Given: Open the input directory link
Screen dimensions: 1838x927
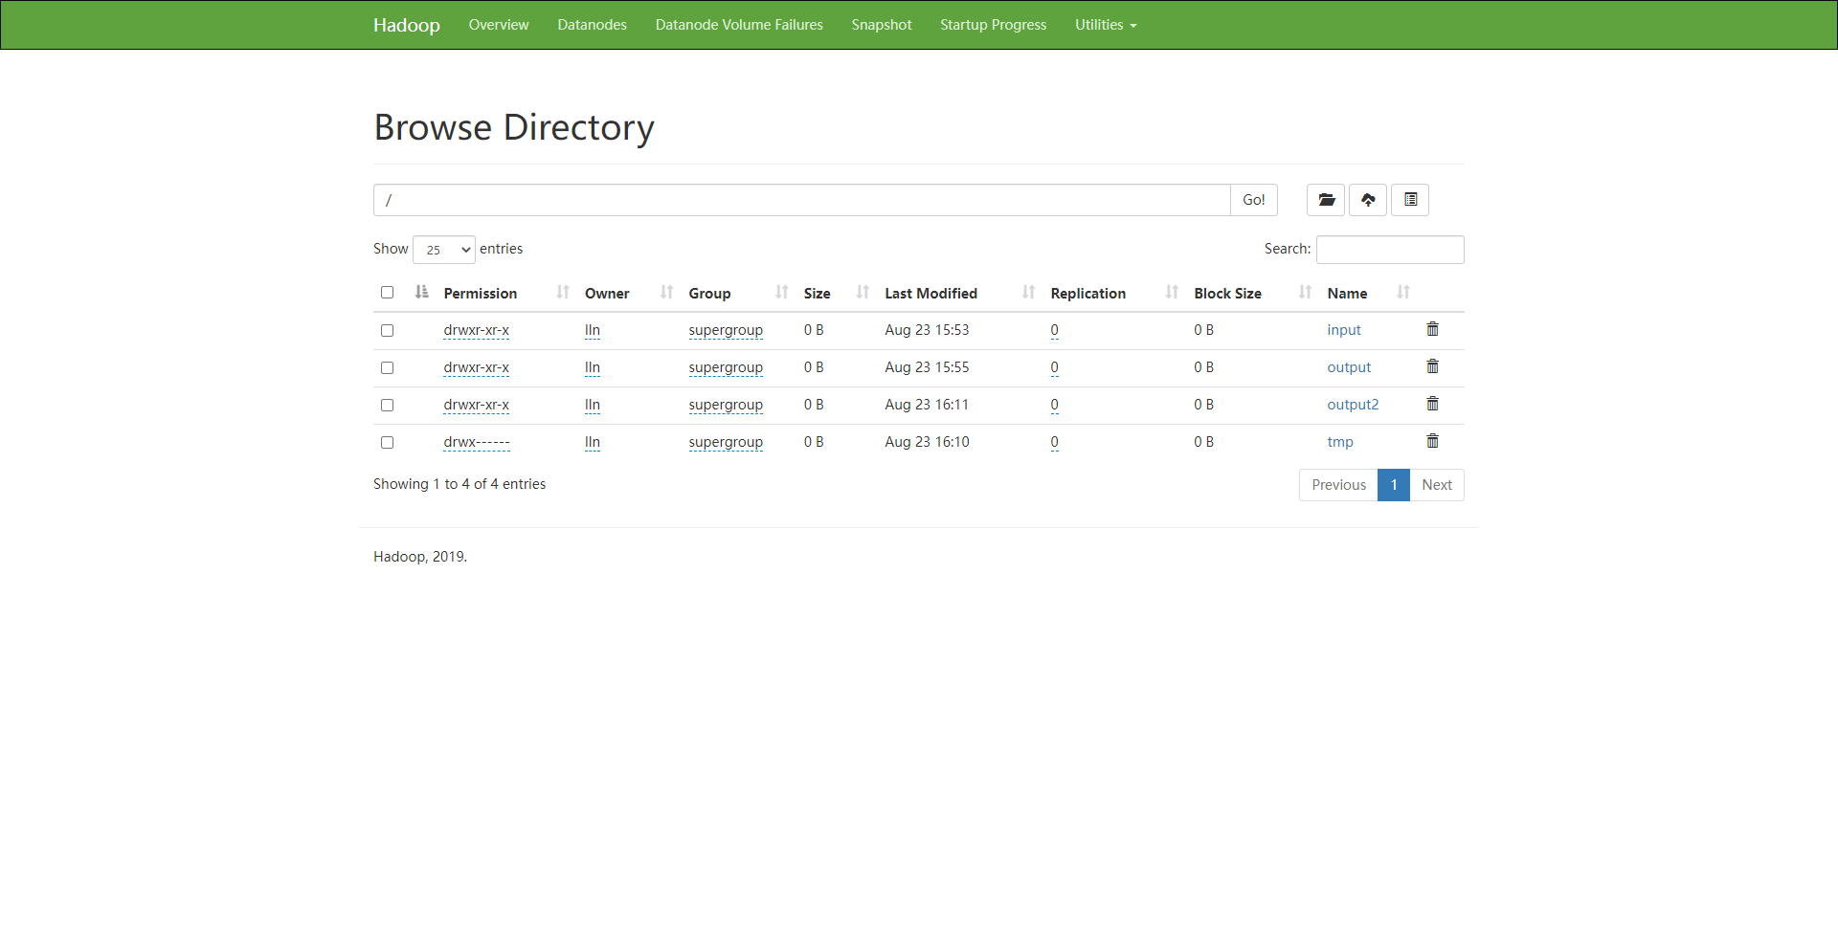Looking at the screenshot, I should pos(1344,330).
